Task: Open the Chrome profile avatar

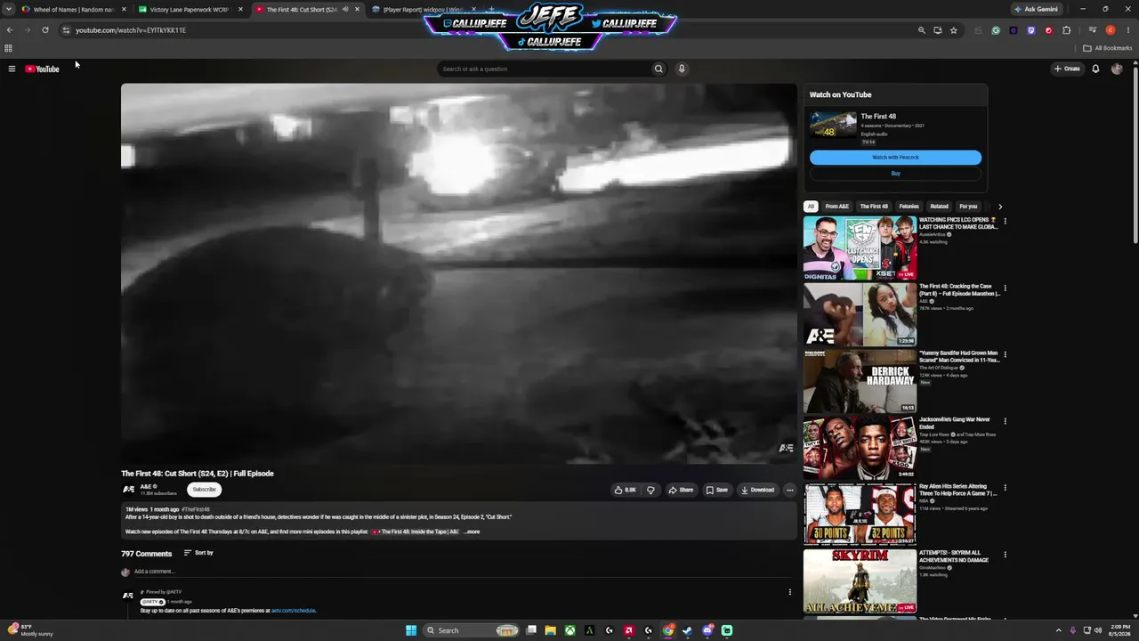Action: coord(1111,30)
